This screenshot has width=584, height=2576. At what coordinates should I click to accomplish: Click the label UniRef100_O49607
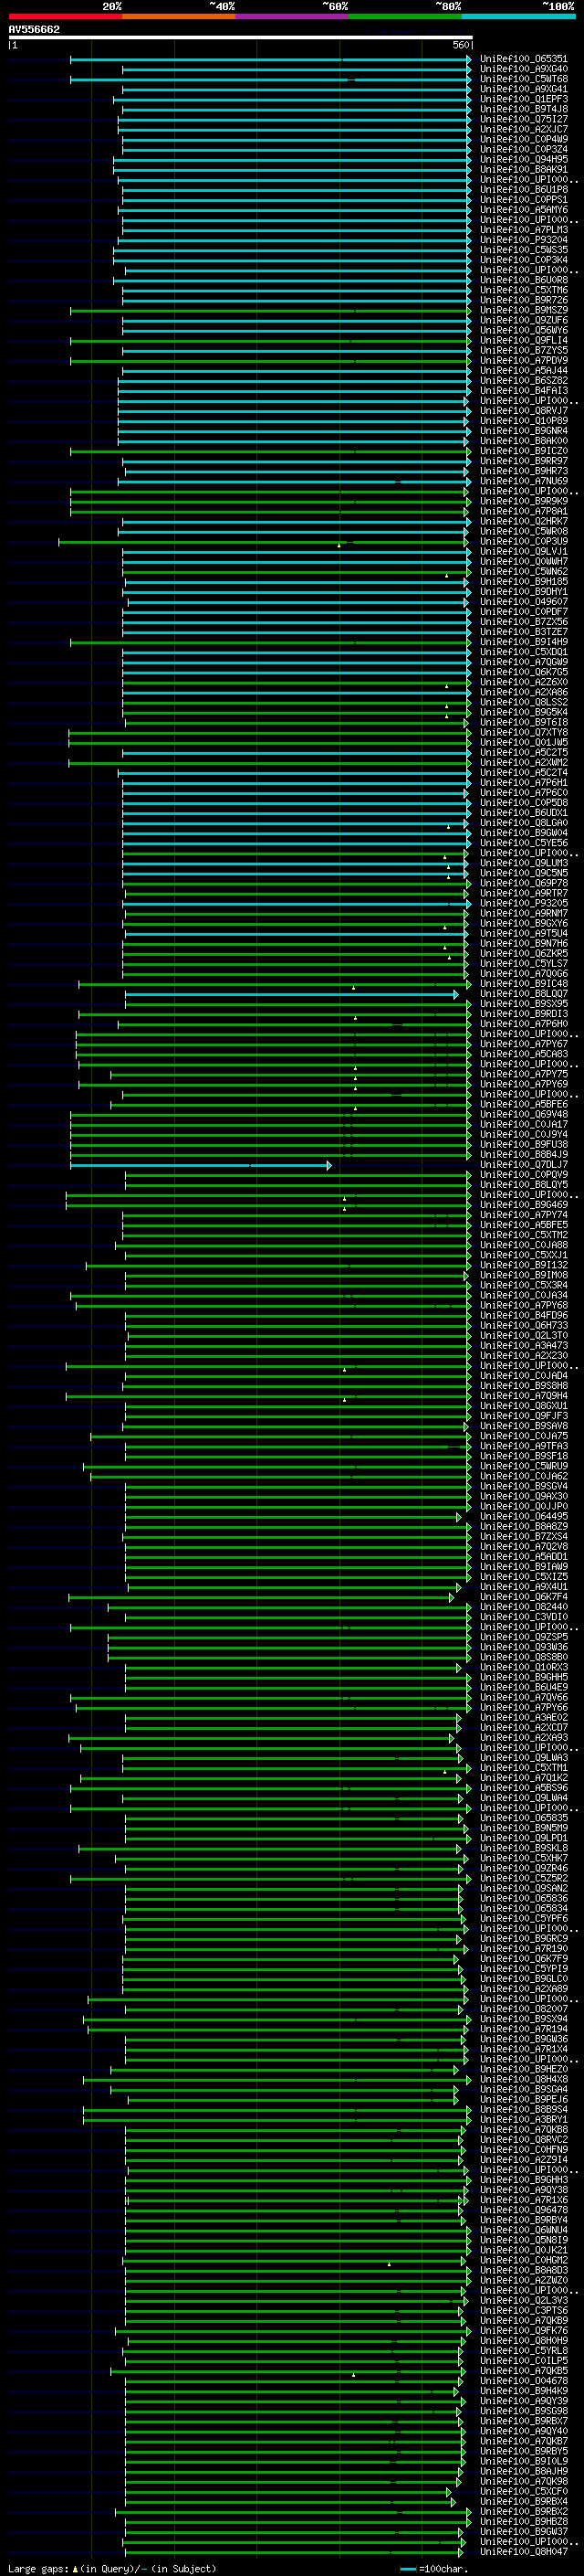click(523, 602)
